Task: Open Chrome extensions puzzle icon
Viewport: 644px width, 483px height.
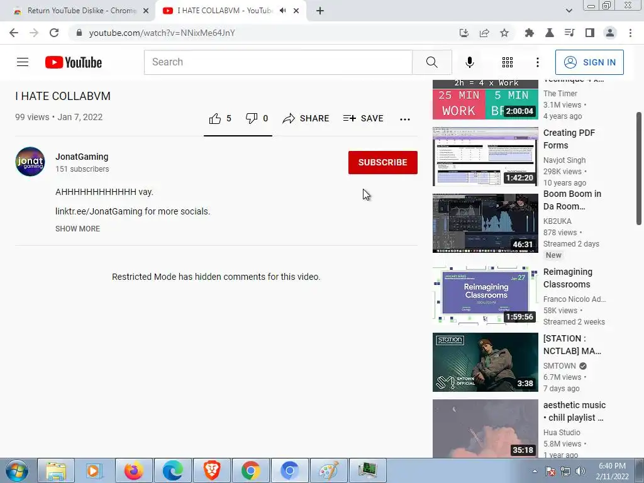Action: pos(529,33)
